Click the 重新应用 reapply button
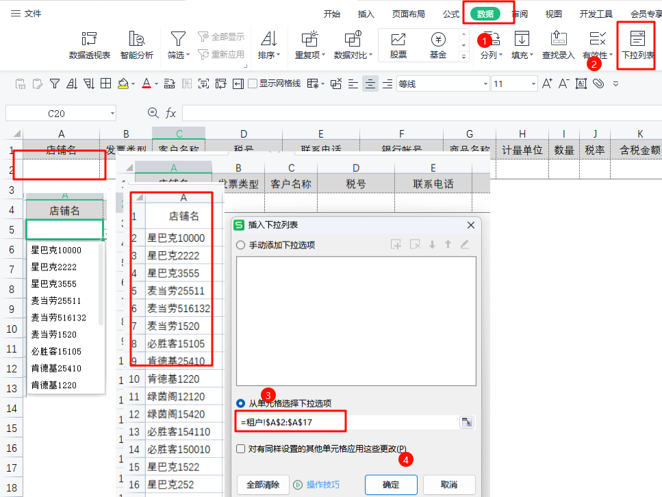 222,54
